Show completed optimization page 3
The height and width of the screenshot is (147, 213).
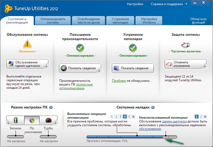(x=120, y=117)
